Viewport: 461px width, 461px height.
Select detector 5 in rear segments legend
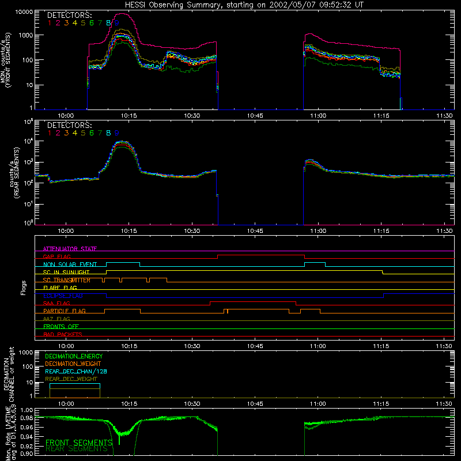[x=83, y=133]
